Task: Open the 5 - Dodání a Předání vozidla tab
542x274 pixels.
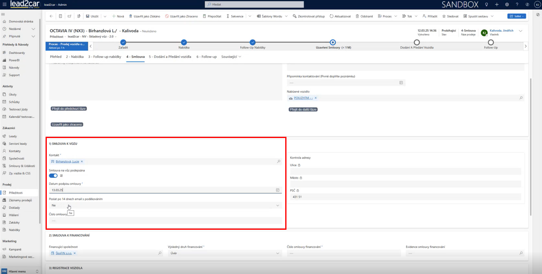Action: [170, 57]
